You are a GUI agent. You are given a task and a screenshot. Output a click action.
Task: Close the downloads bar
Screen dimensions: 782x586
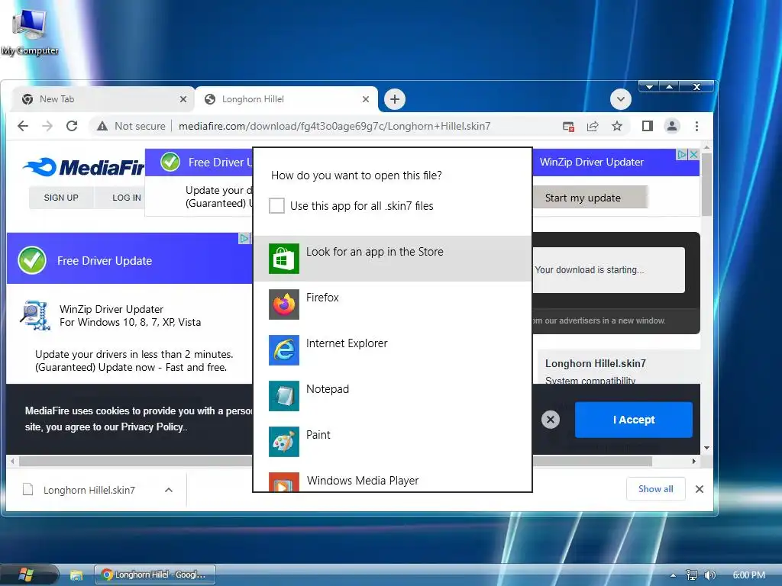[x=700, y=489]
